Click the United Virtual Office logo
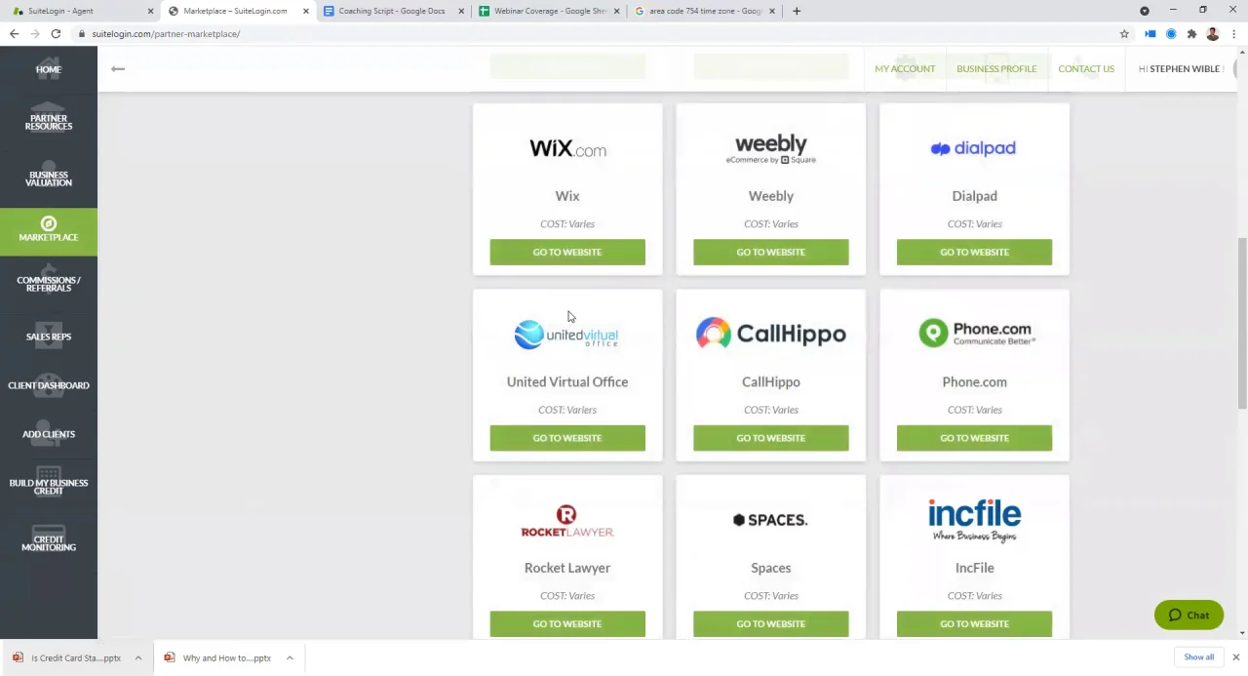 click(567, 335)
